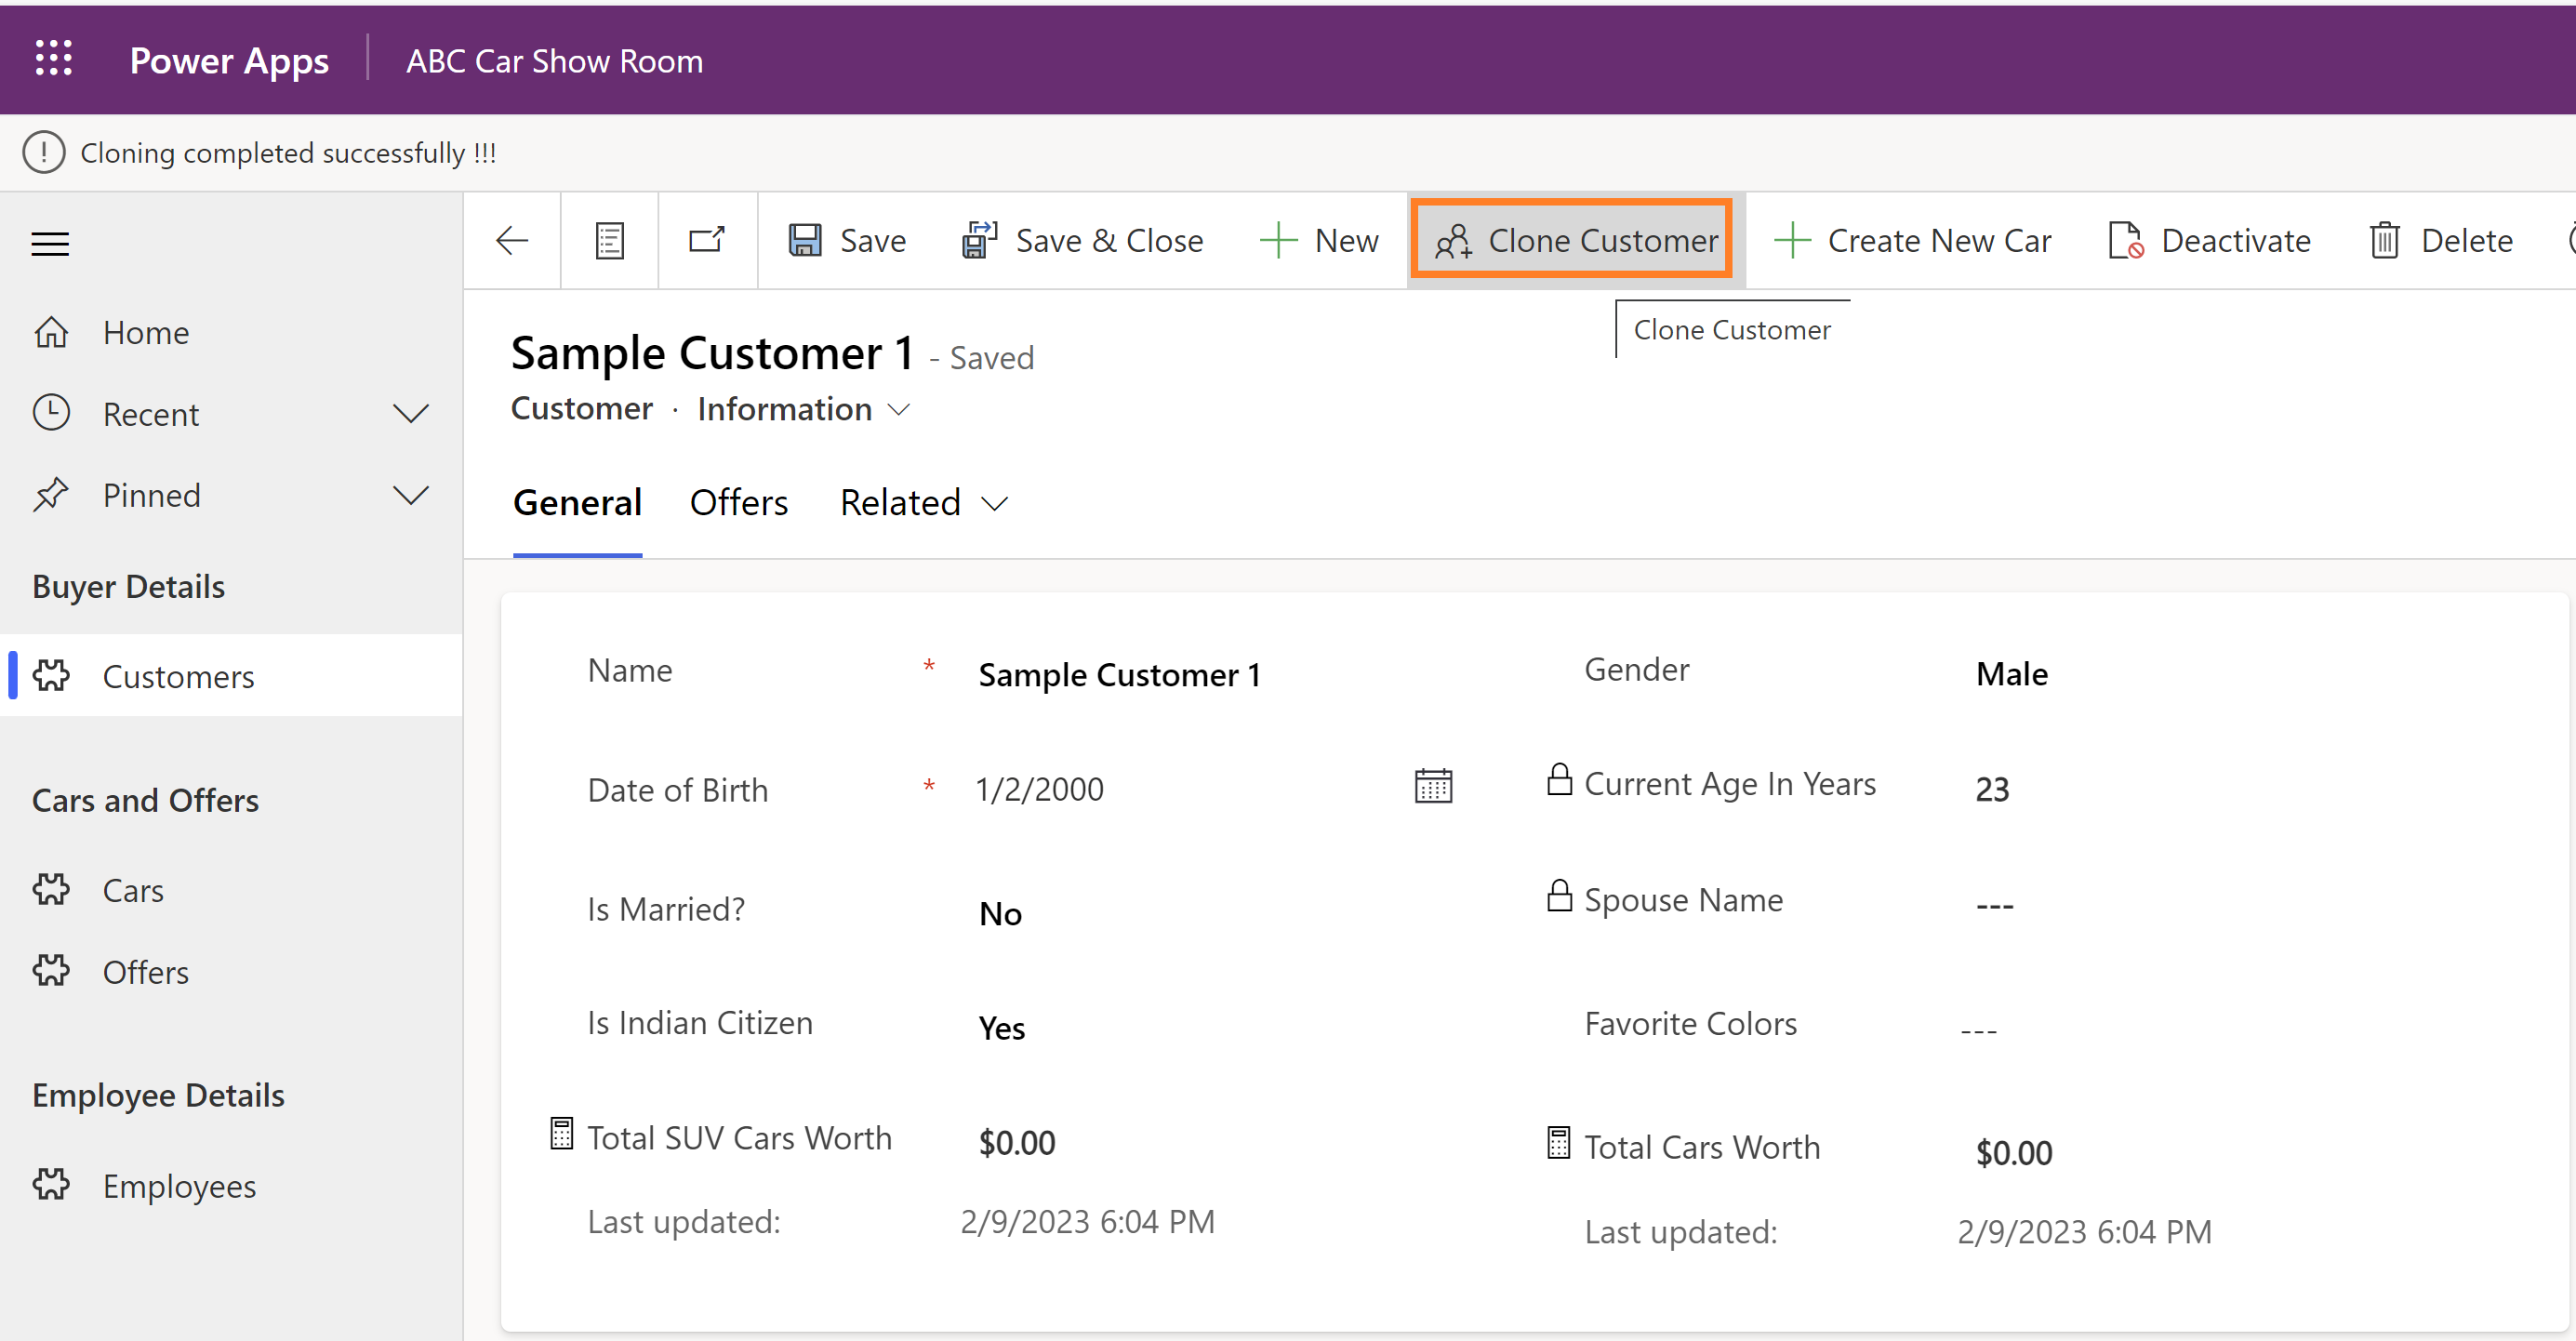Click the back arrow in command bar
This screenshot has width=2576, height=1341.
[512, 241]
